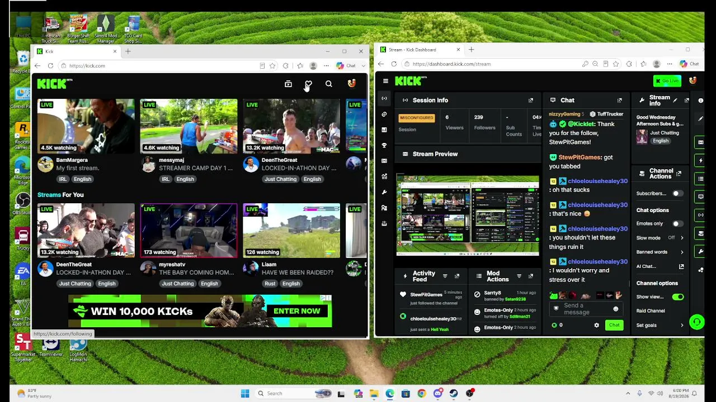Open messymaj's live stream thumbnail
The image size is (716, 402).
[189, 126]
